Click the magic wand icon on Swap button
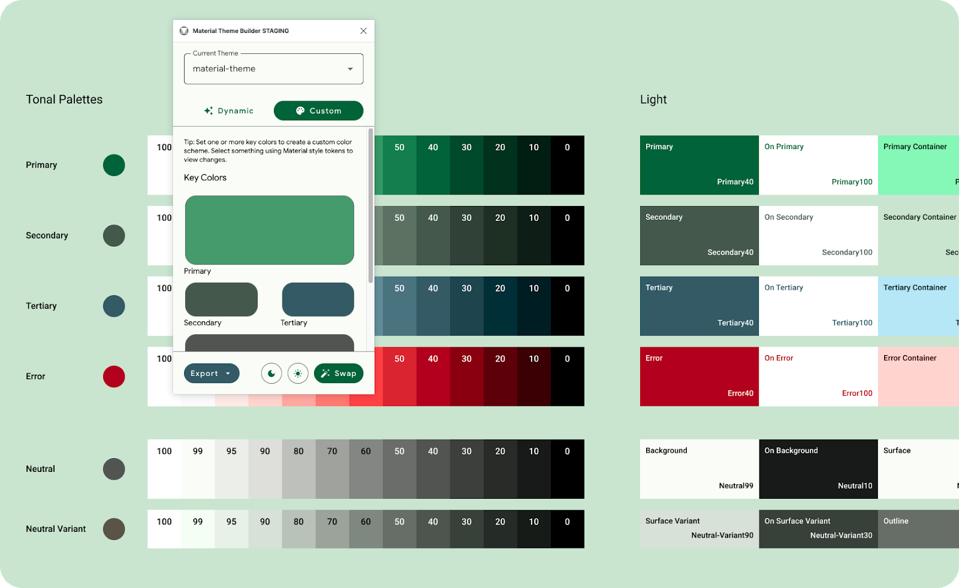The image size is (959, 588). [x=324, y=373]
